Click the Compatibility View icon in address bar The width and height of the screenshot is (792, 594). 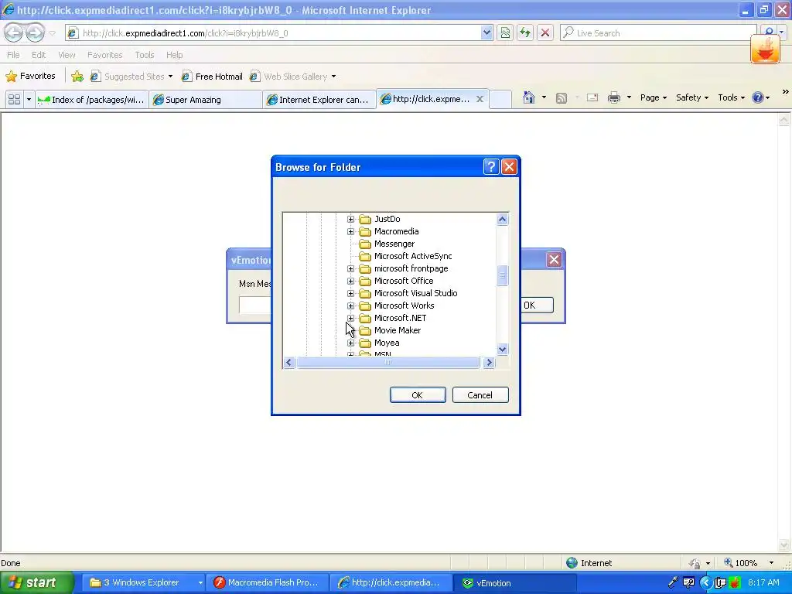505,32
